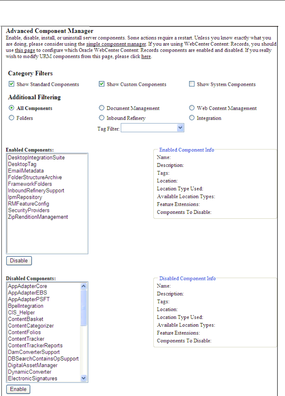The height and width of the screenshot is (396, 285).
Task: Select AppAdapterEBS in disabled list
Action: (27, 293)
